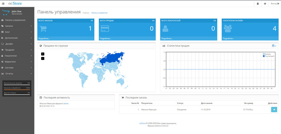Image resolution: width=281 pixels, height=134 pixels.
Task: Open the storefront home icon in header
Action: pos(265,4)
